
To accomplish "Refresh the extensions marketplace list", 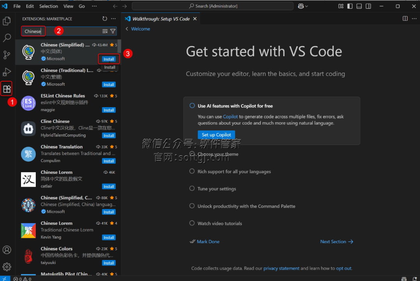I will point(105,19).
